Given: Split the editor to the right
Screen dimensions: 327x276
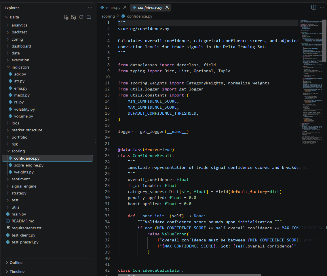Looking at the screenshot, I should [x=314, y=7].
